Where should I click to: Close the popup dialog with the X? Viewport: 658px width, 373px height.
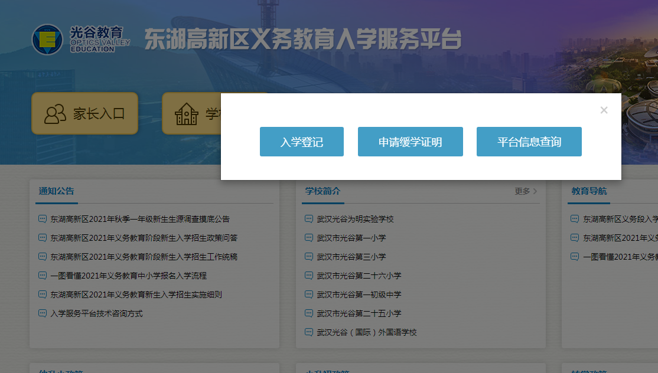(x=604, y=110)
